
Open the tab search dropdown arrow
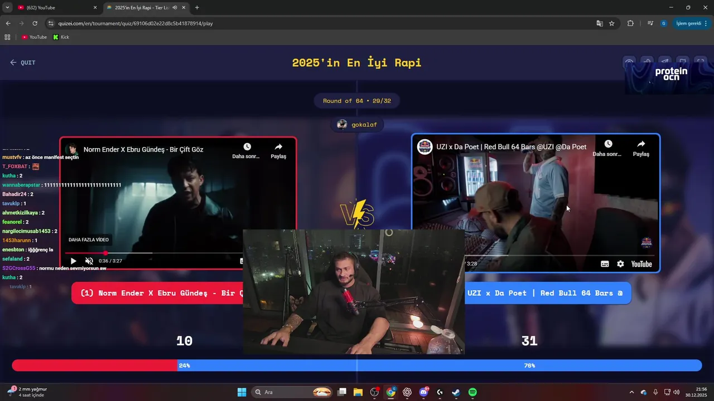7,8
